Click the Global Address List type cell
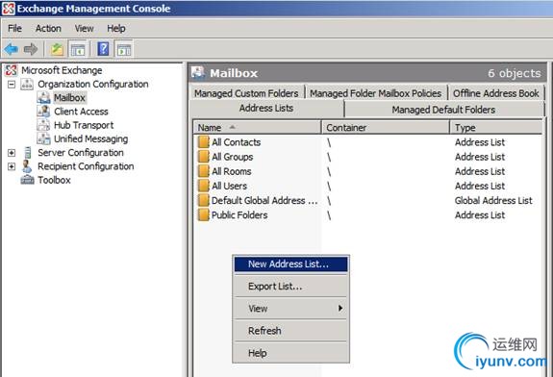Image resolution: width=553 pixels, height=377 pixels. (x=493, y=200)
